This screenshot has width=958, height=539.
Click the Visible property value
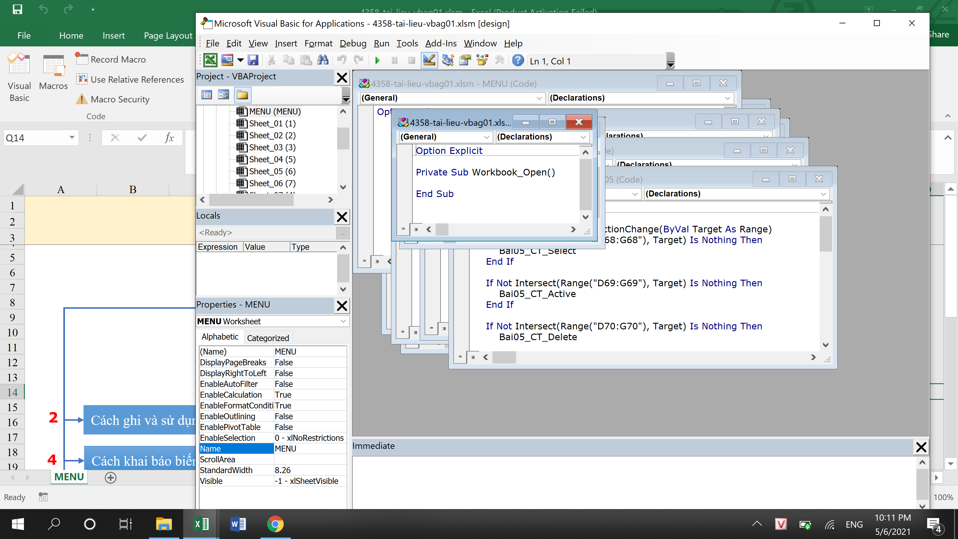coord(310,481)
